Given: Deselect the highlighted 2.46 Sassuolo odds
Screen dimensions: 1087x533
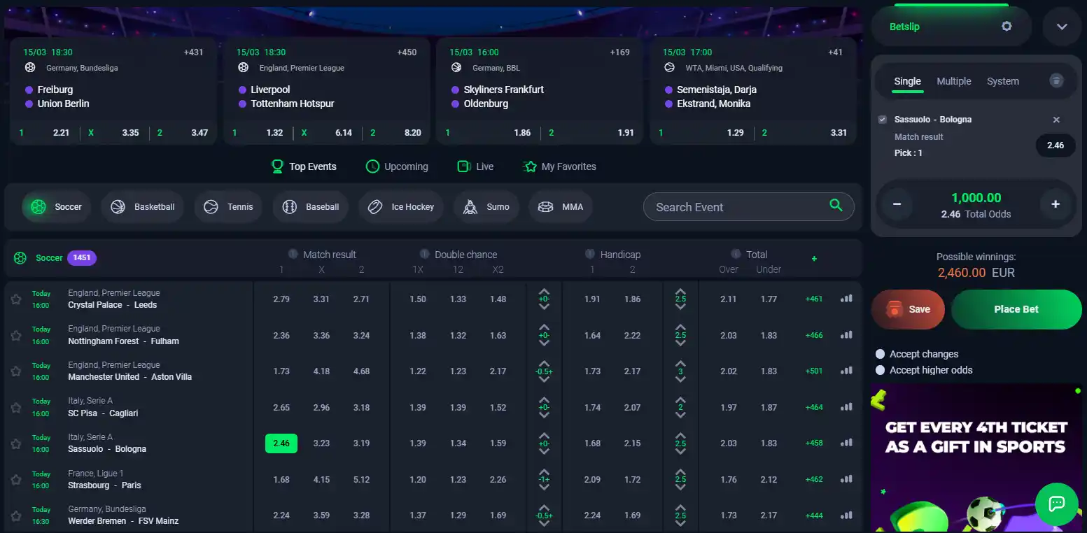Looking at the screenshot, I should click(x=281, y=443).
